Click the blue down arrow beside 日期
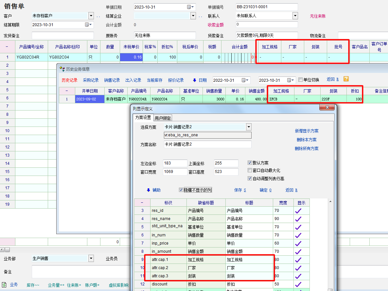This screenshot has height=291, width=388. click(195, 80)
